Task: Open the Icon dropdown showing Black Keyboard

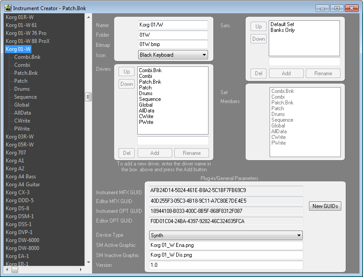Action: [173, 55]
